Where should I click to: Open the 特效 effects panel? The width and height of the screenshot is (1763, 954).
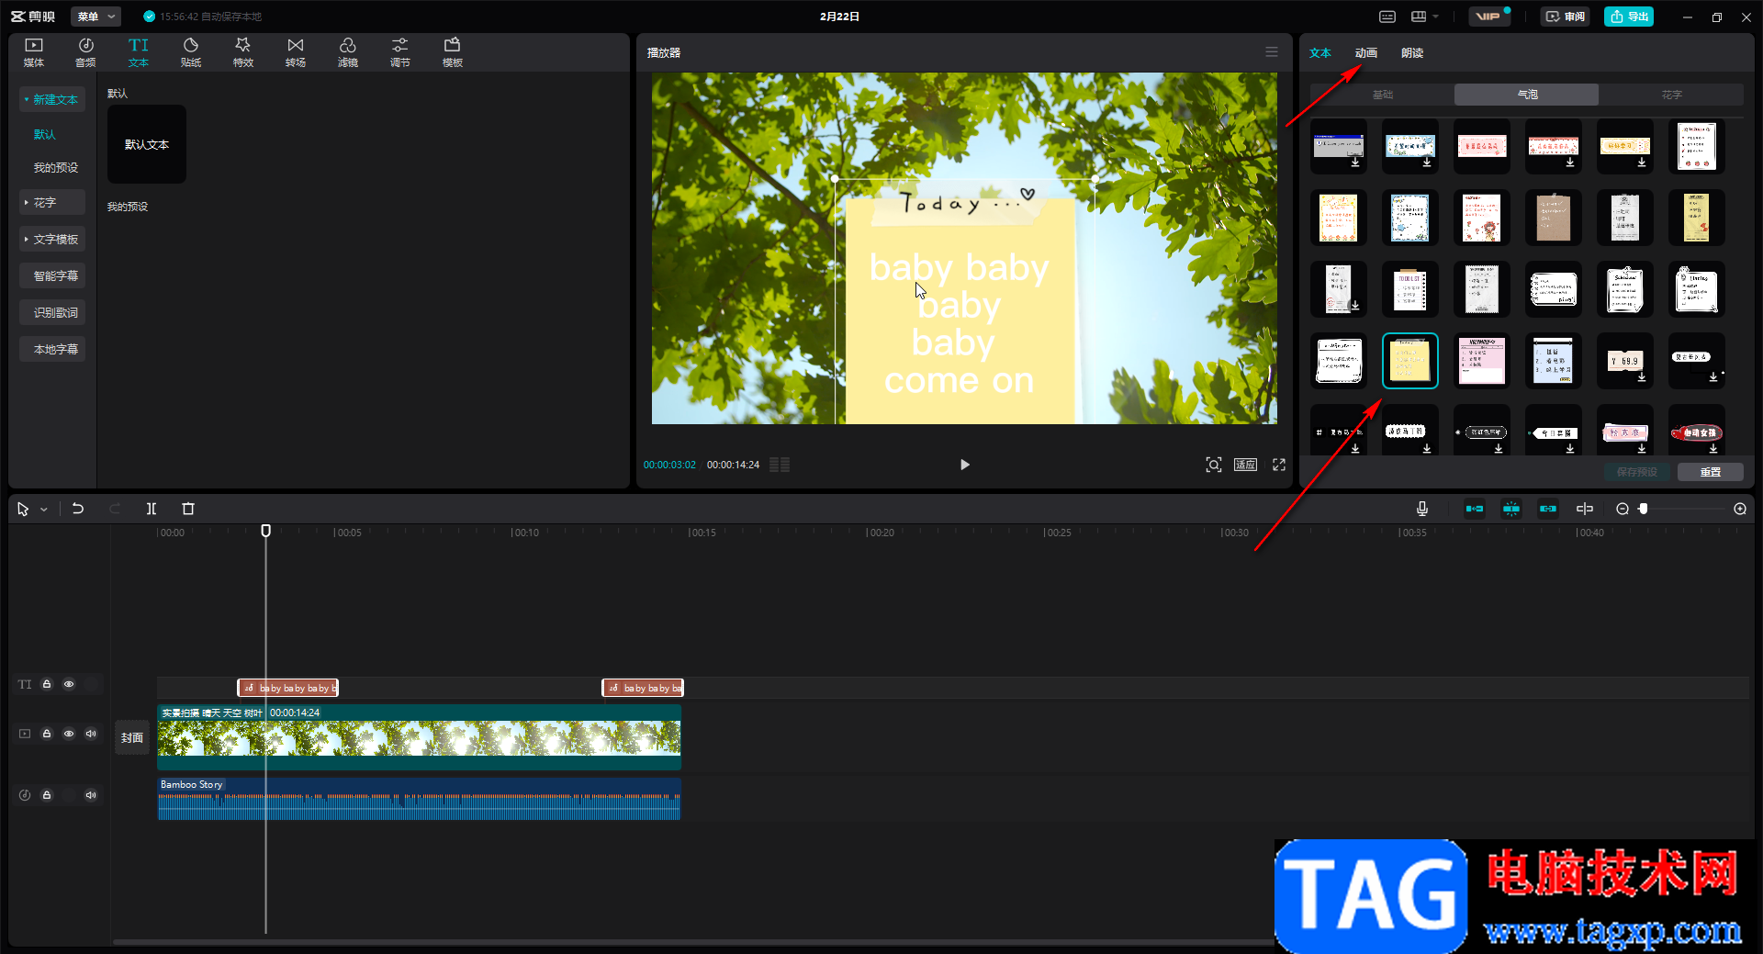coord(243,52)
